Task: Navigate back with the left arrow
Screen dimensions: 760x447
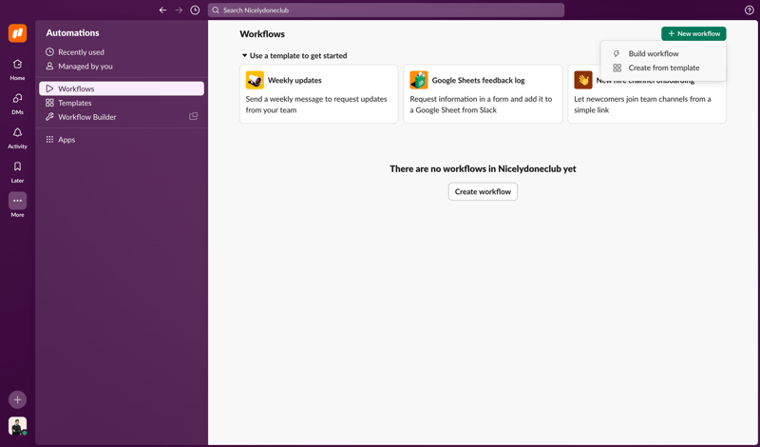Action: coord(162,10)
